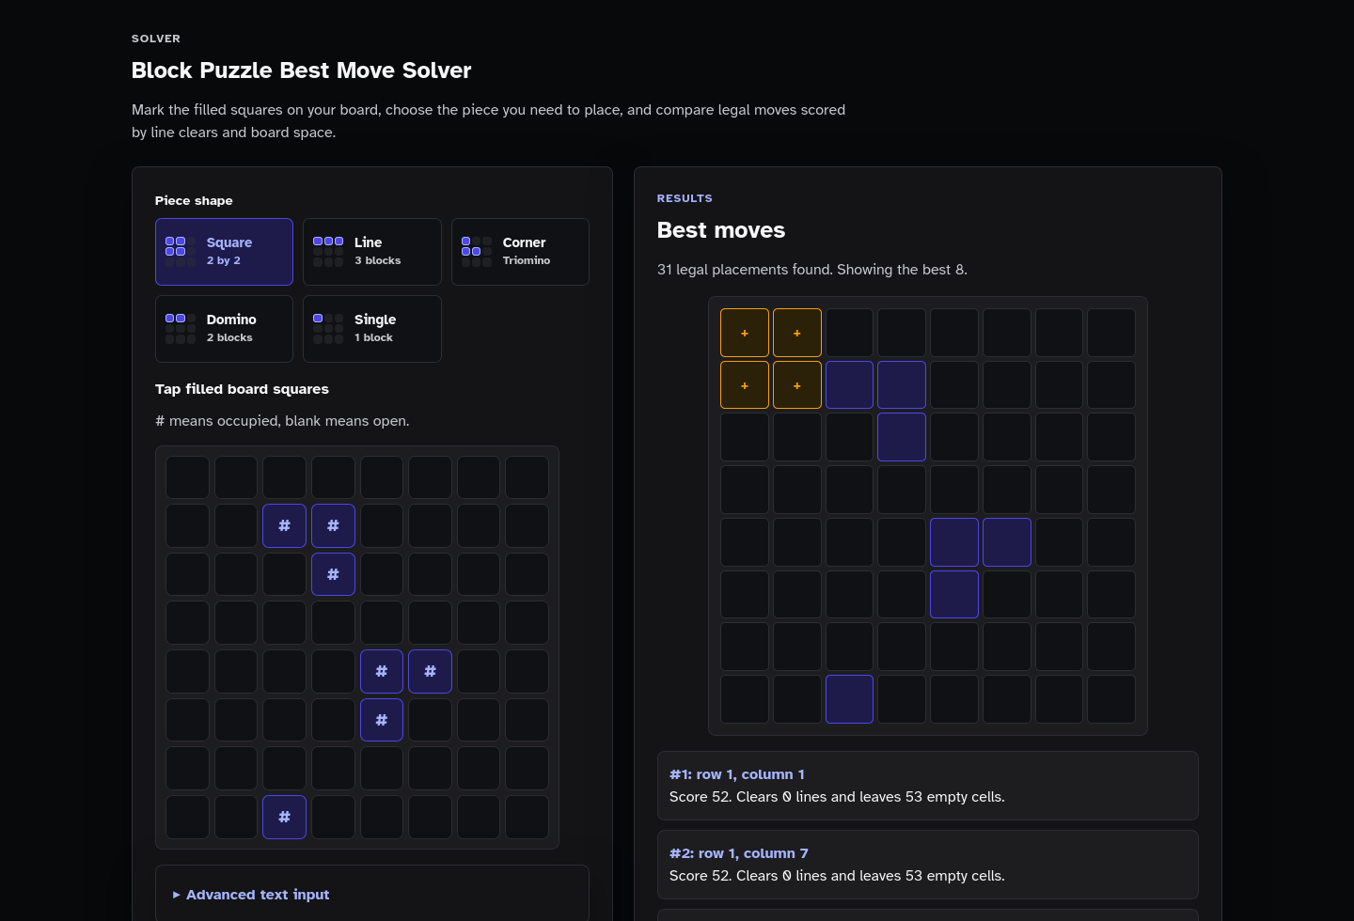Click the orange plus cell at results row 1, column 1
The height and width of the screenshot is (921, 1354).
[745, 333]
